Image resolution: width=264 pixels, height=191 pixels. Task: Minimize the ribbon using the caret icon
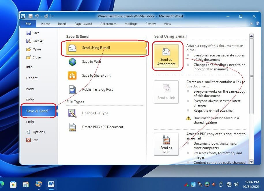click(251, 24)
